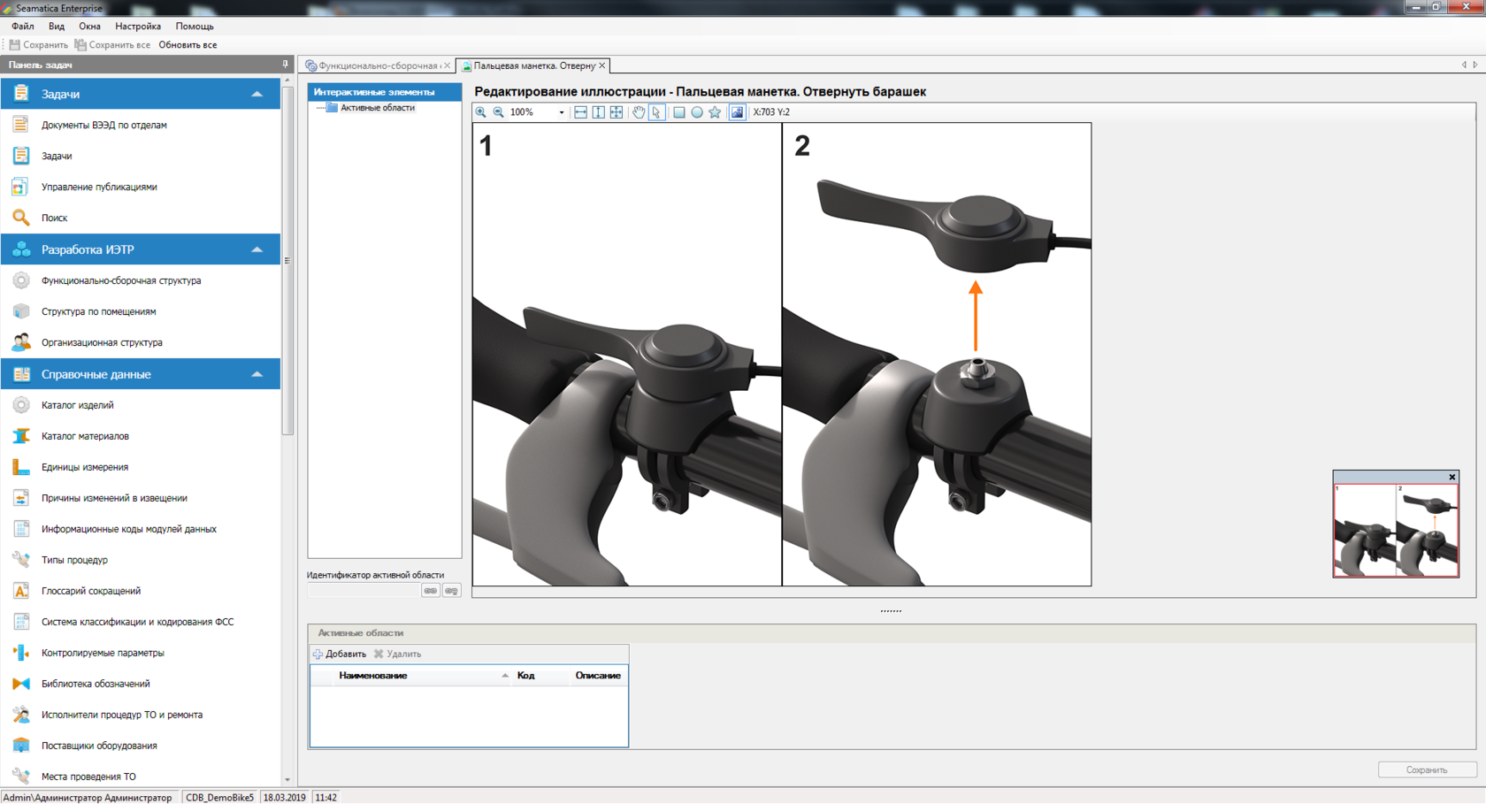This screenshot has width=1486, height=804.
Task: Fit the illustration to height
Action: click(x=599, y=112)
